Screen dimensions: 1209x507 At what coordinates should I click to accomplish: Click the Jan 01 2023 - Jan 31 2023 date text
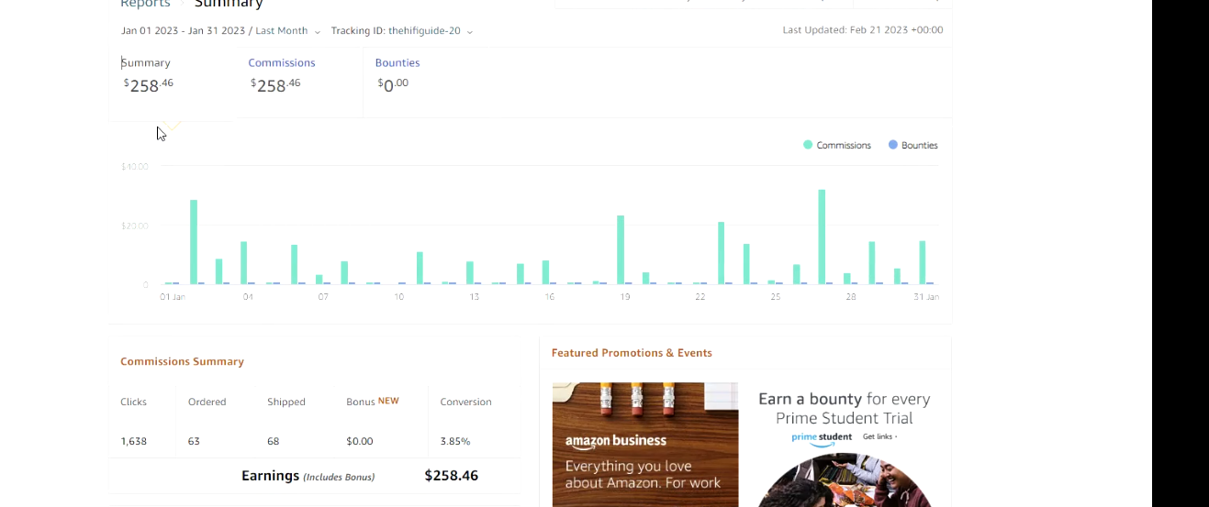click(x=185, y=31)
